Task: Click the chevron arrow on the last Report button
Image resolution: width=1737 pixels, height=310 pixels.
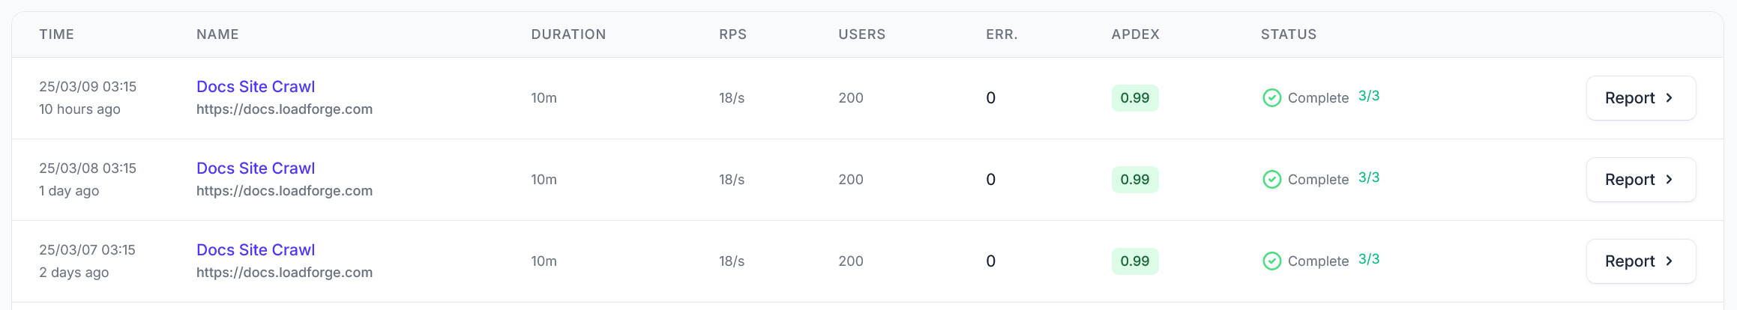Action: (x=1670, y=261)
